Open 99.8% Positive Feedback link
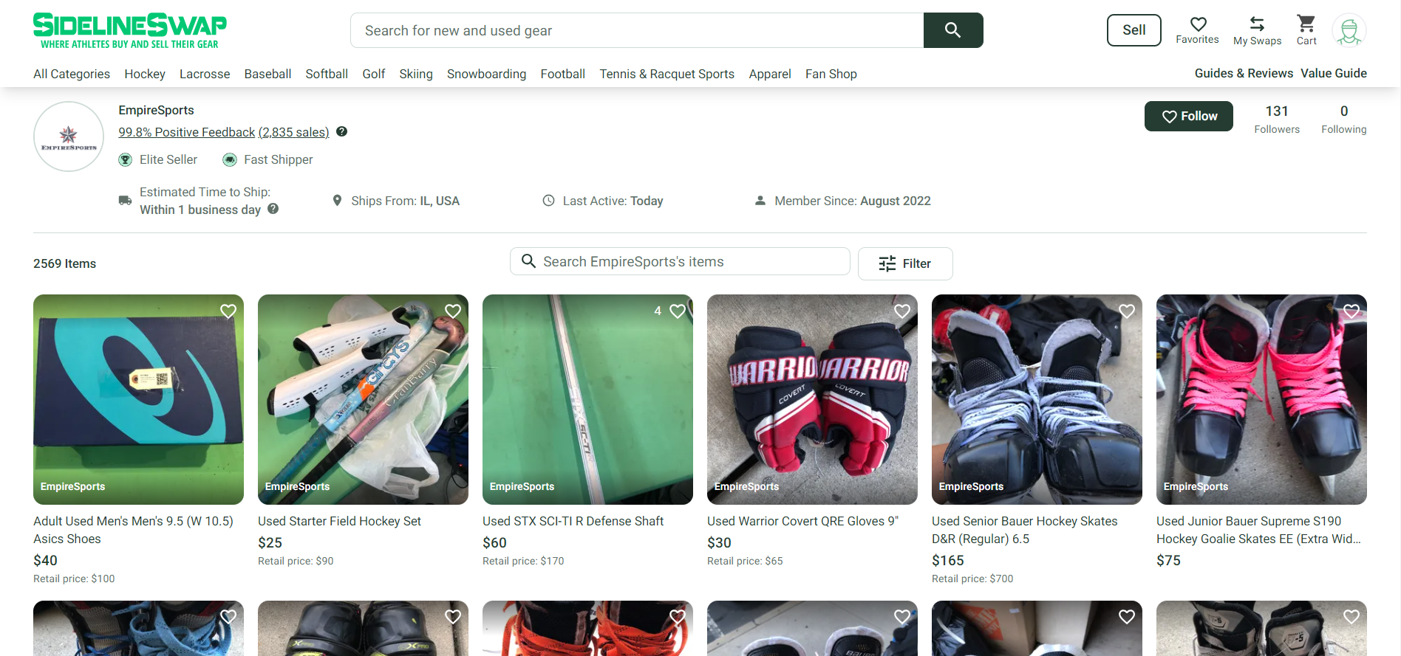The image size is (1401, 656). point(187,132)
